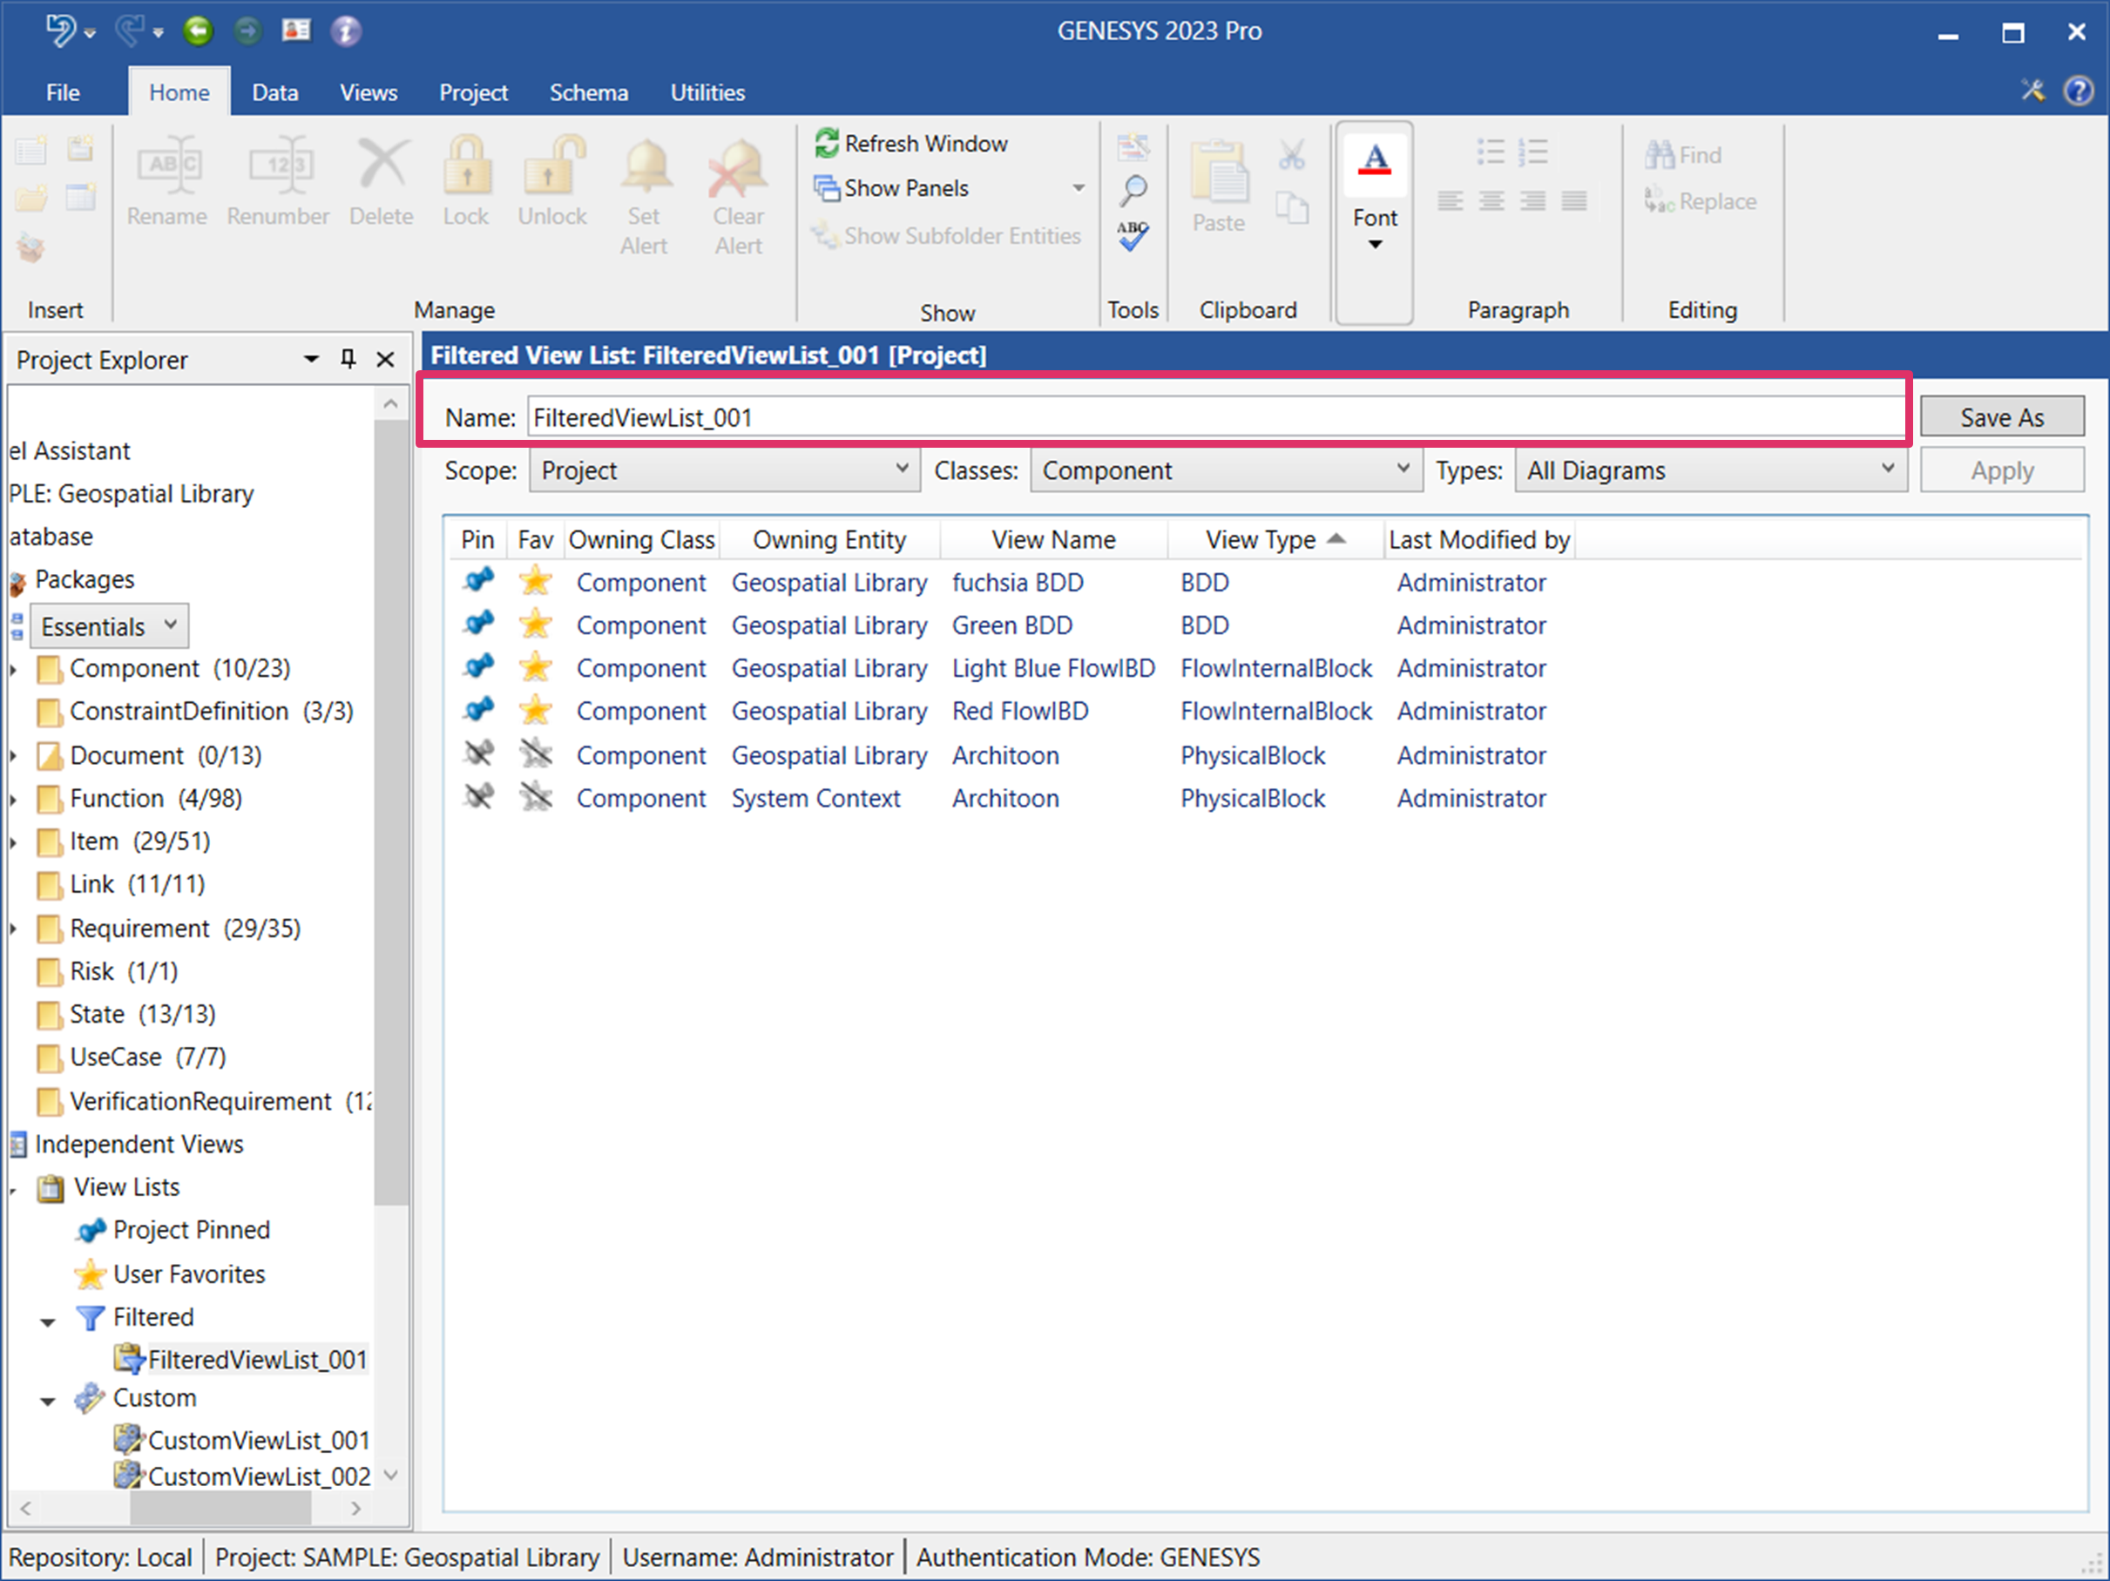
Task: Pin the Project Explorer panel
Action: 348,360
